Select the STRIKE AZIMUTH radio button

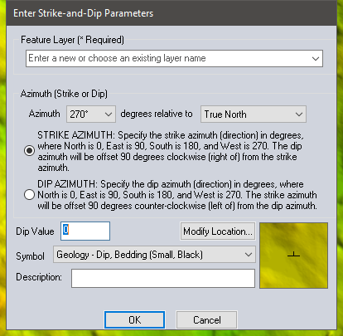(x=29, y=151)
